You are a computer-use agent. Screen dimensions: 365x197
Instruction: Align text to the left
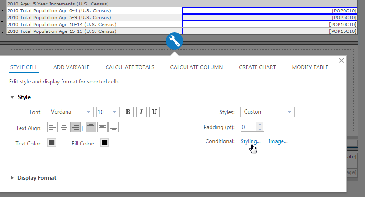tap(53, 127)
